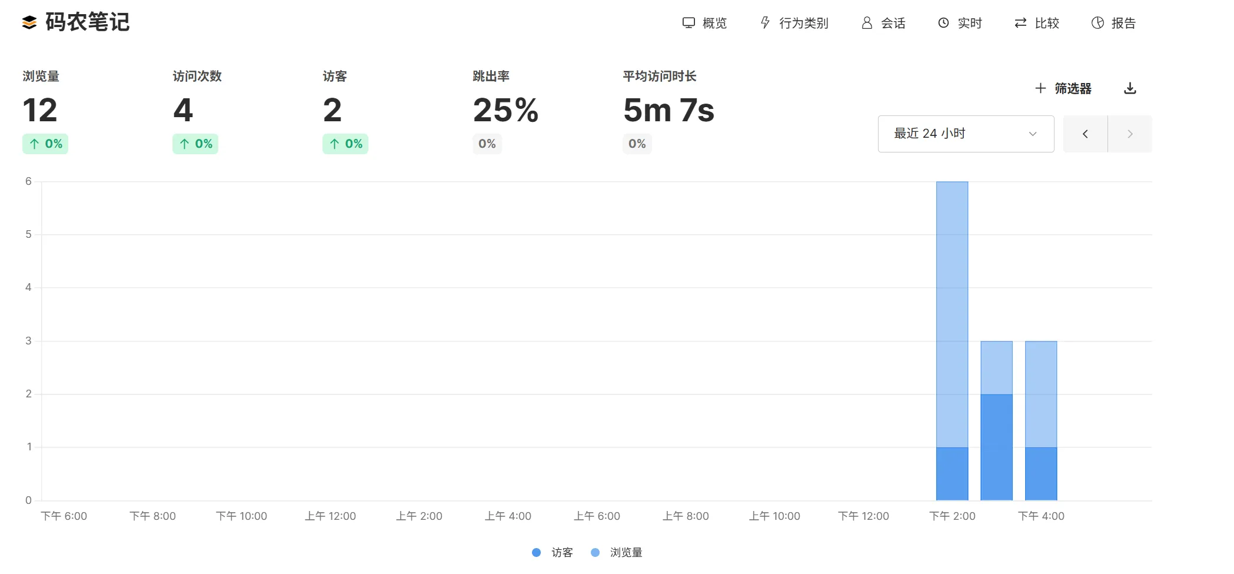Download data using the download icon
1234x574 pixels.
[1130, 88]
